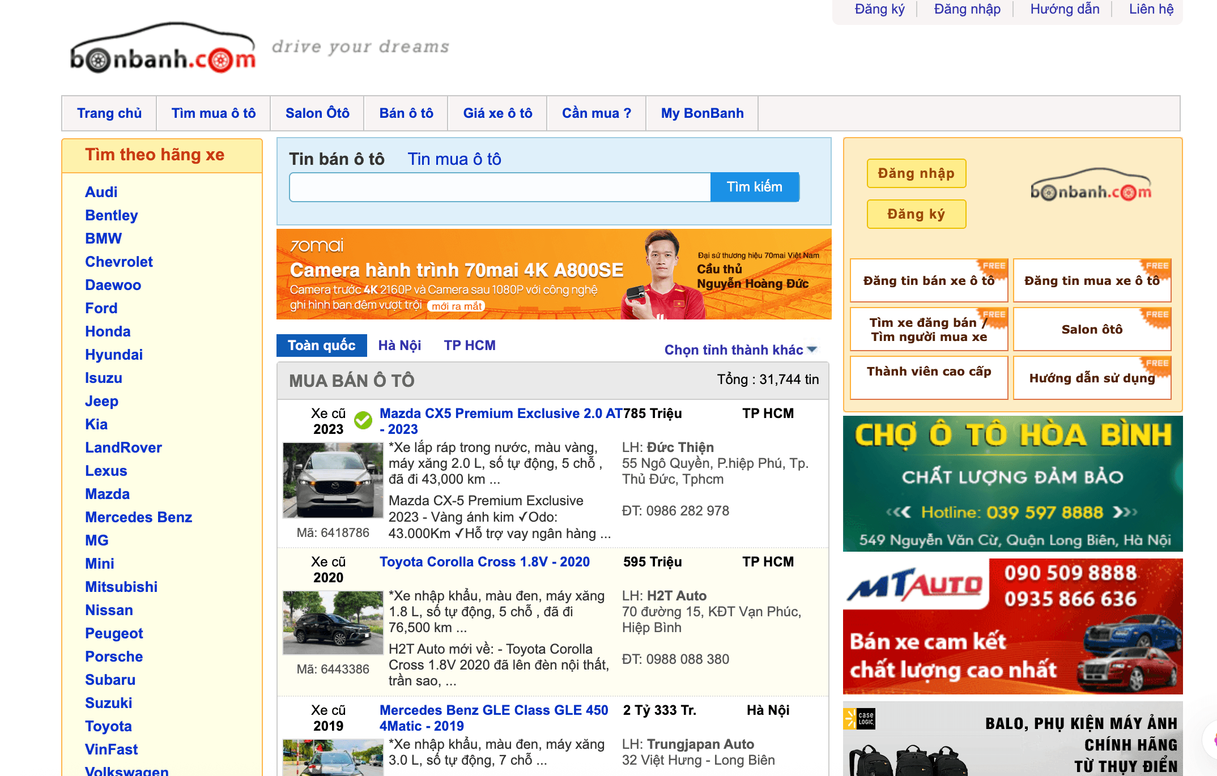Screen dimensions: 1217x776
Task: Click Tìm xe đăng bán button
Action: point(929,329)
